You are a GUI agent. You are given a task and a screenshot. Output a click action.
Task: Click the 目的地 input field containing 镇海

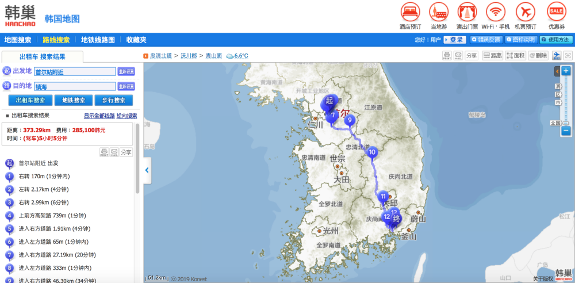pyautogui.click(x=74, y=86)
